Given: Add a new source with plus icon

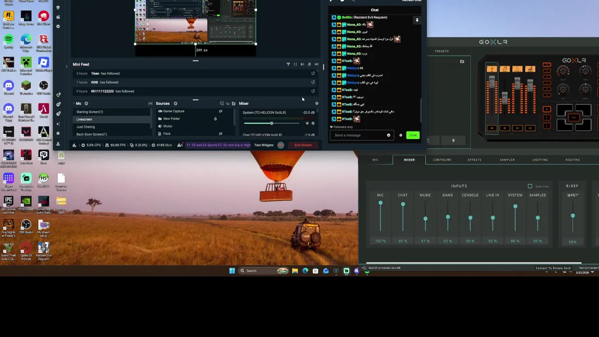Looking at the screenshot, I should [175, 103].
